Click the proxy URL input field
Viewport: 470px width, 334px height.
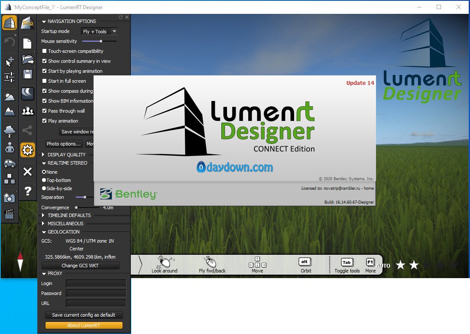[x=96, y=303]
